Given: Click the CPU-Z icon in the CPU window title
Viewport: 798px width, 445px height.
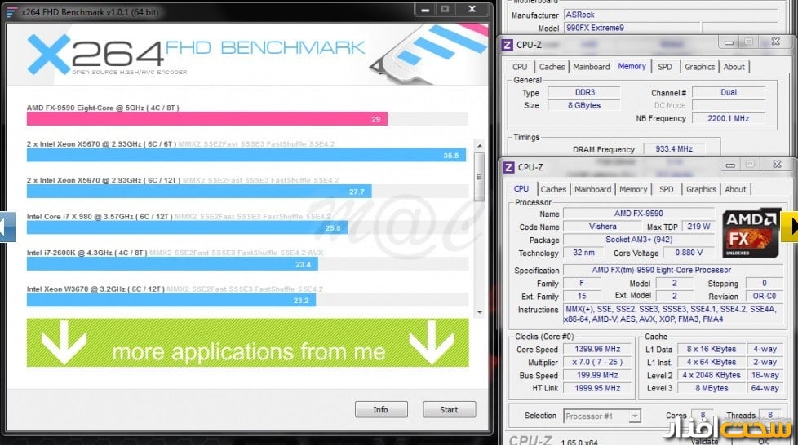Looking at the screenshot, I should tap(508, 167).
